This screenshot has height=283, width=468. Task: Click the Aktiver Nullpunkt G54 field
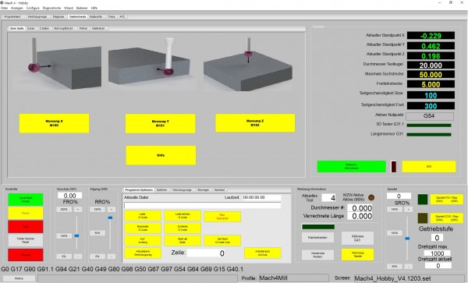(430, 116)
